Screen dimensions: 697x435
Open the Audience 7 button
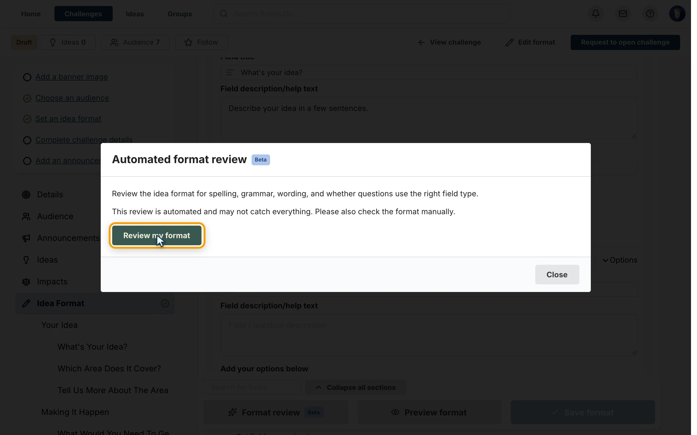(135, 42)
